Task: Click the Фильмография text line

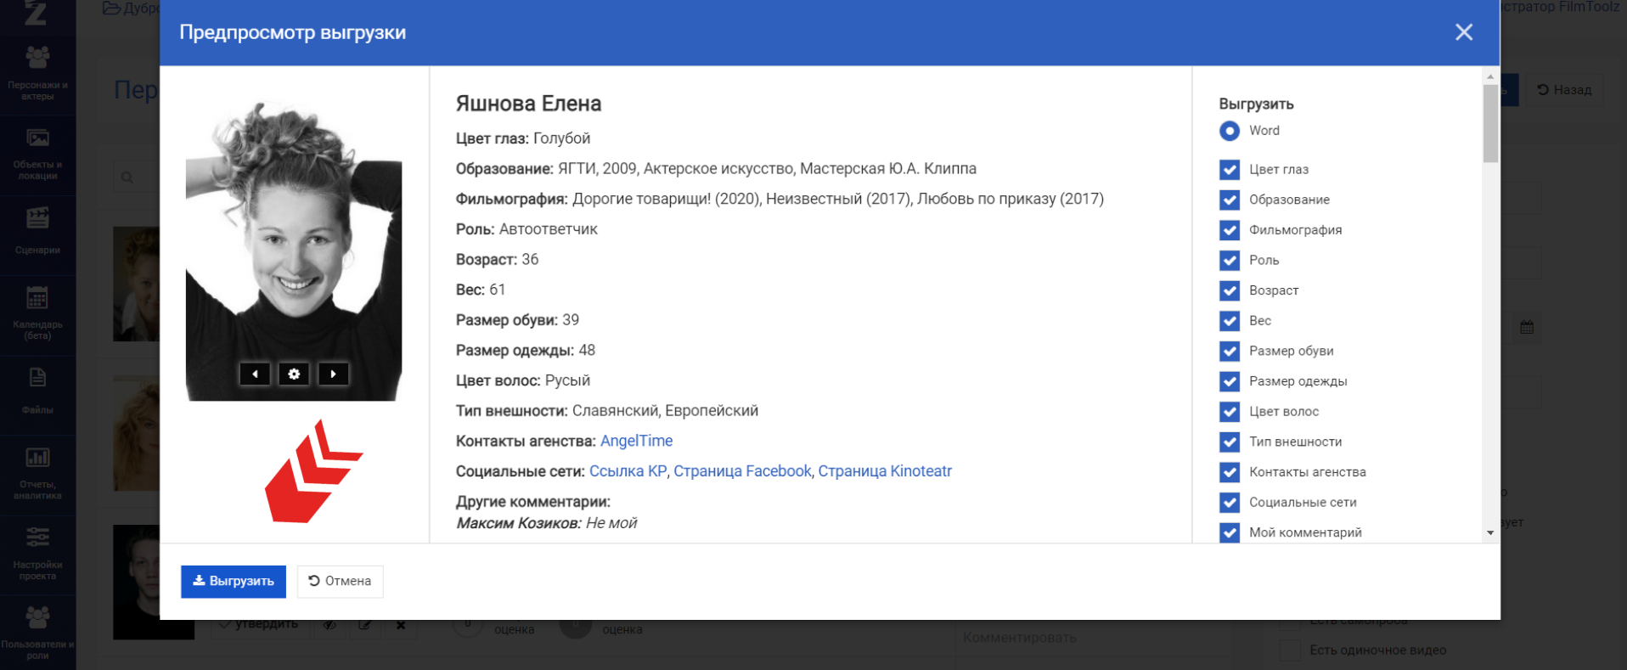Action: 780,199
